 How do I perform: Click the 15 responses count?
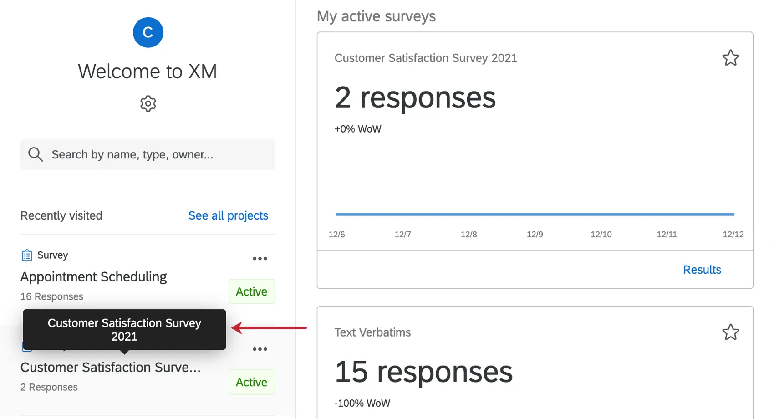(423, 372)
